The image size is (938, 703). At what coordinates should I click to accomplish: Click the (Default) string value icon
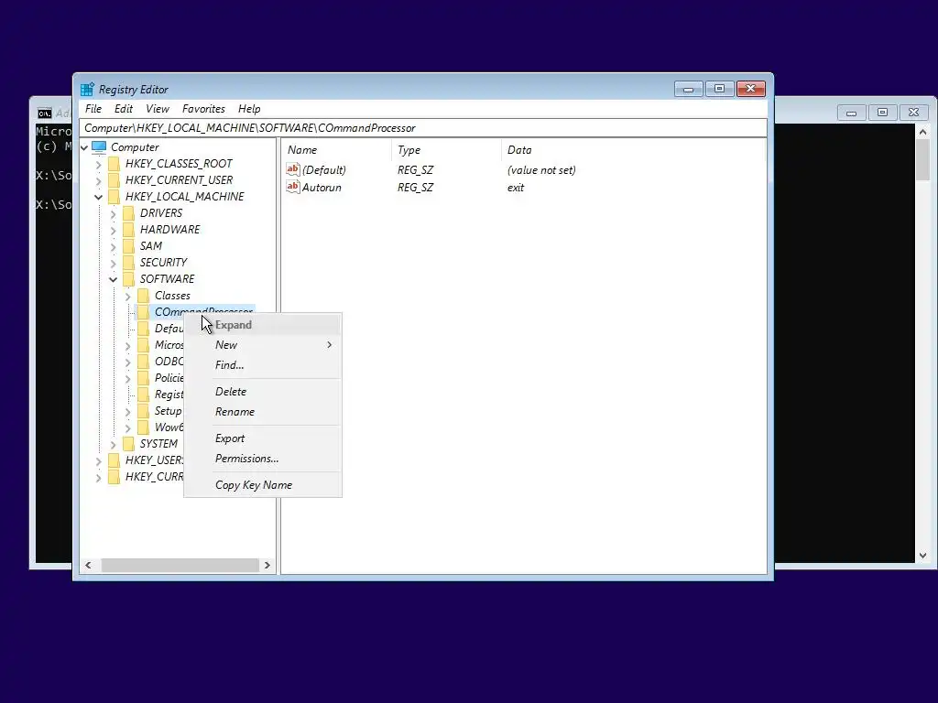292,169
